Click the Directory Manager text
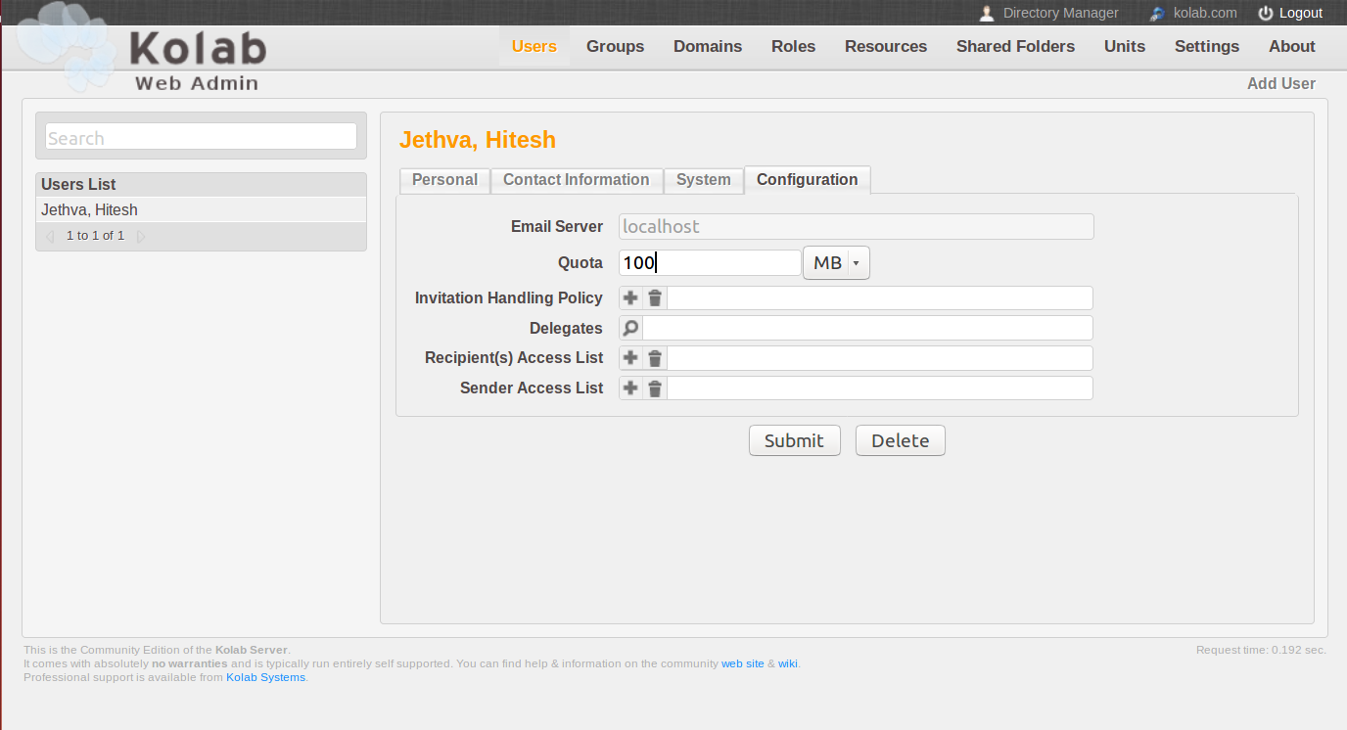The height and width of the screenshot is (730, 1347). tap(1060, 14)
